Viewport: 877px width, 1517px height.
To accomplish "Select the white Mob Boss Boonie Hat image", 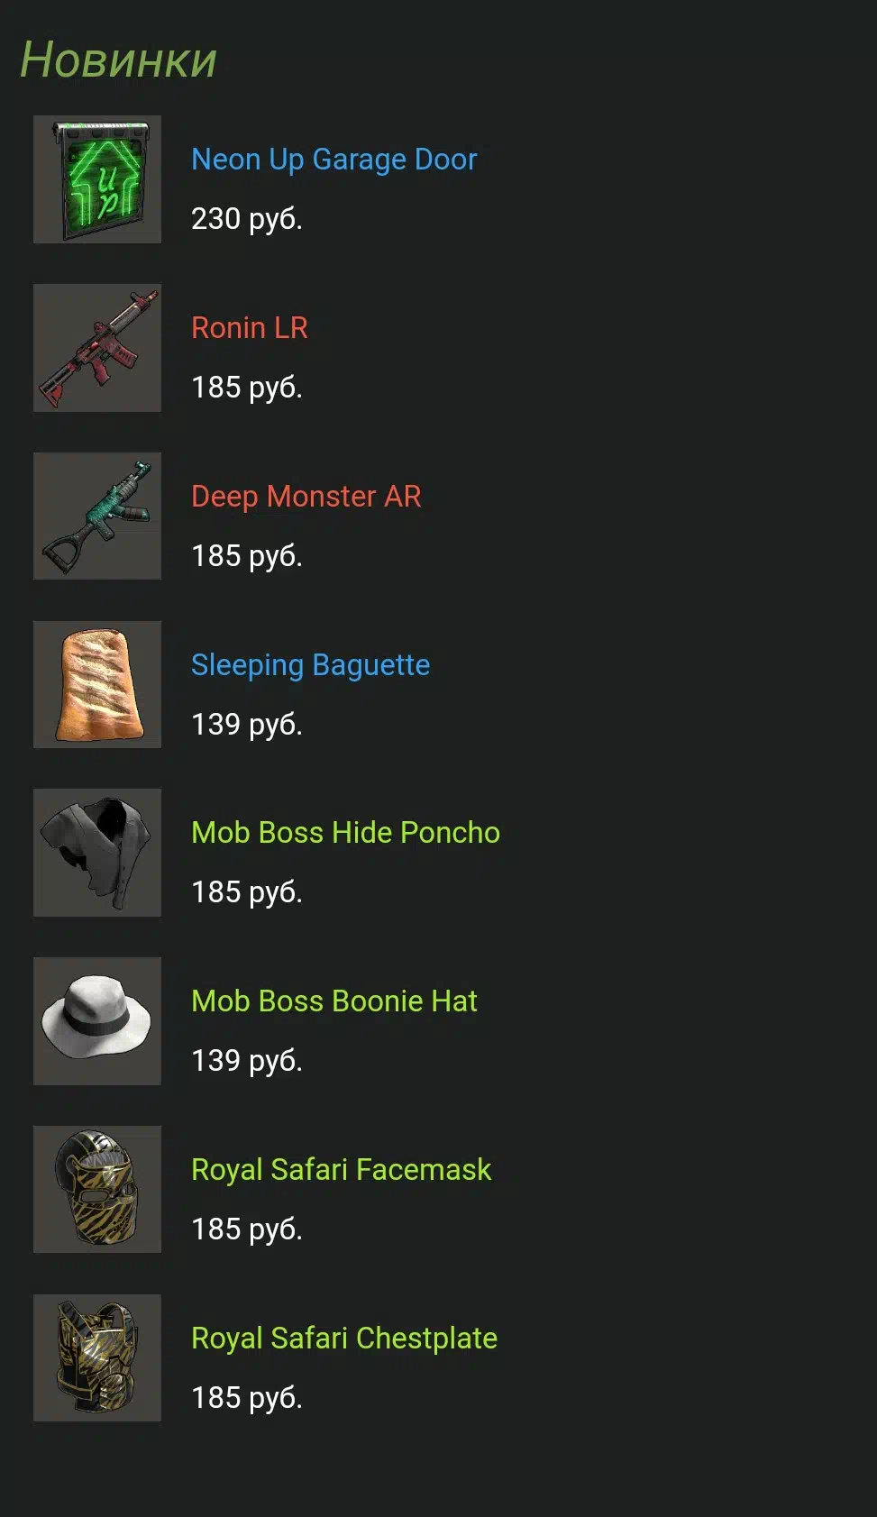I will 97,1021.
